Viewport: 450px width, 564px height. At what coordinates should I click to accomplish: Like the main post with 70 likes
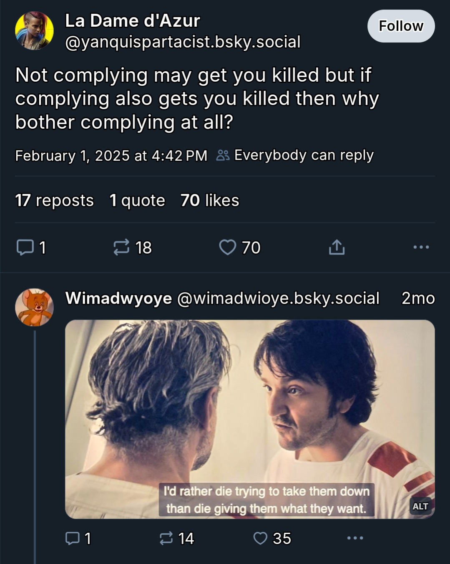[x=228, y=247]
